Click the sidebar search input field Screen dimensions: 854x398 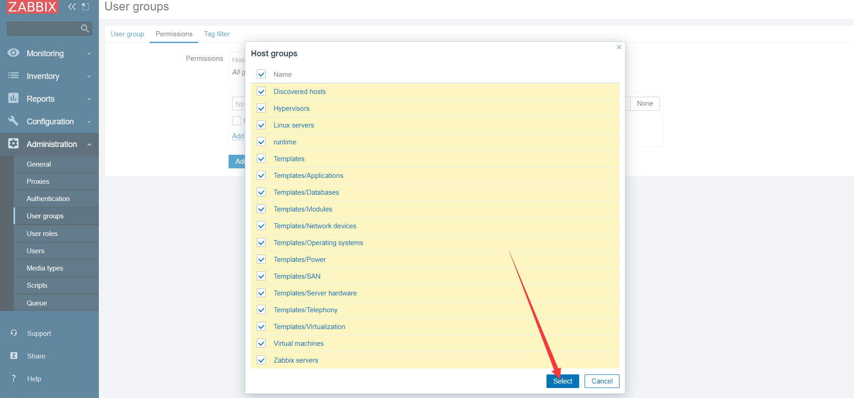tap(43, 29)
